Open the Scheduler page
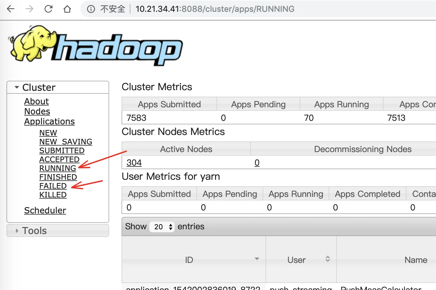436x290 pixels. tap(45, 210)
